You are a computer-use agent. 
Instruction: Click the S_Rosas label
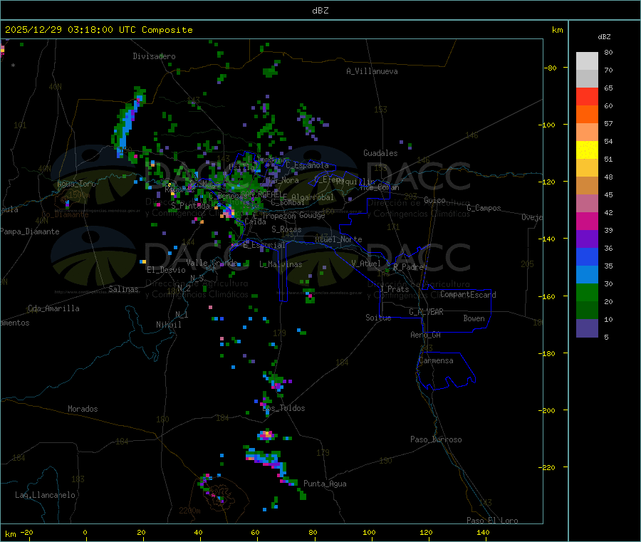[x=286, y=229]
